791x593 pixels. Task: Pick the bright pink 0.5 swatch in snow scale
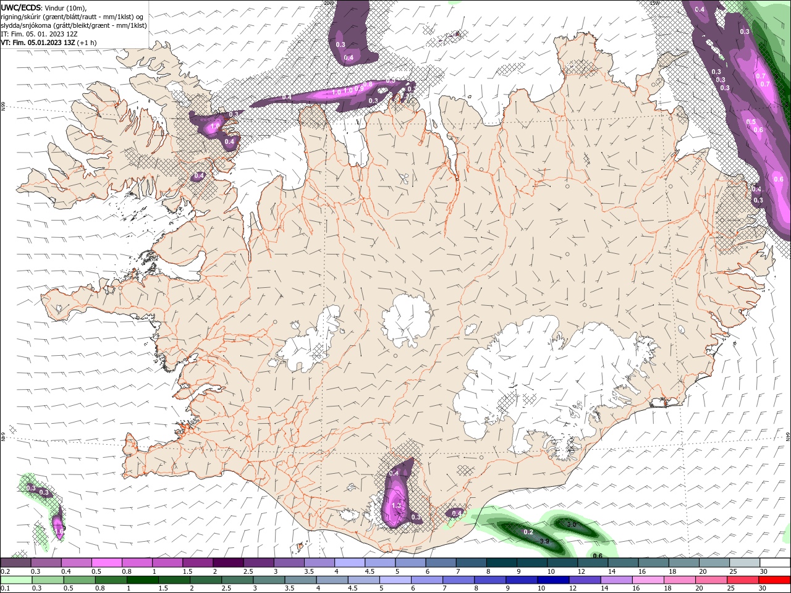(x=106, y=562)
